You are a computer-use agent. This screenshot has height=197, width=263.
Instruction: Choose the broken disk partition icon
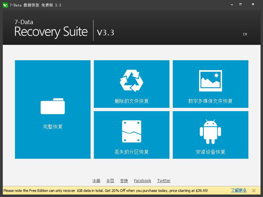click(131, 131)
